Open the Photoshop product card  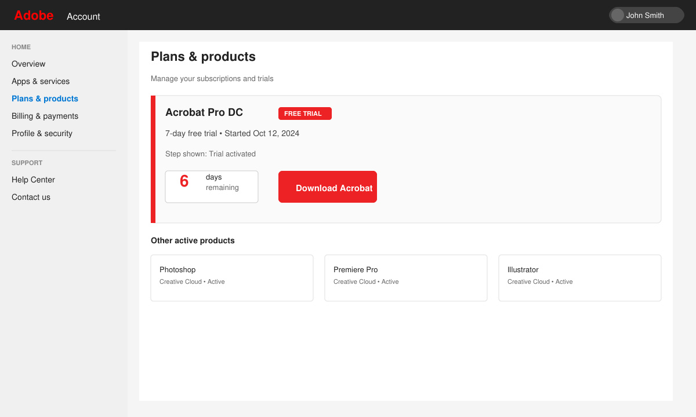click(x=232, y=278)
